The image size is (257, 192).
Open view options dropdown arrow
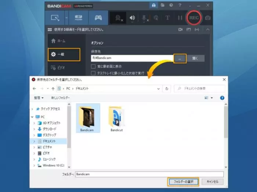[212, 98]
